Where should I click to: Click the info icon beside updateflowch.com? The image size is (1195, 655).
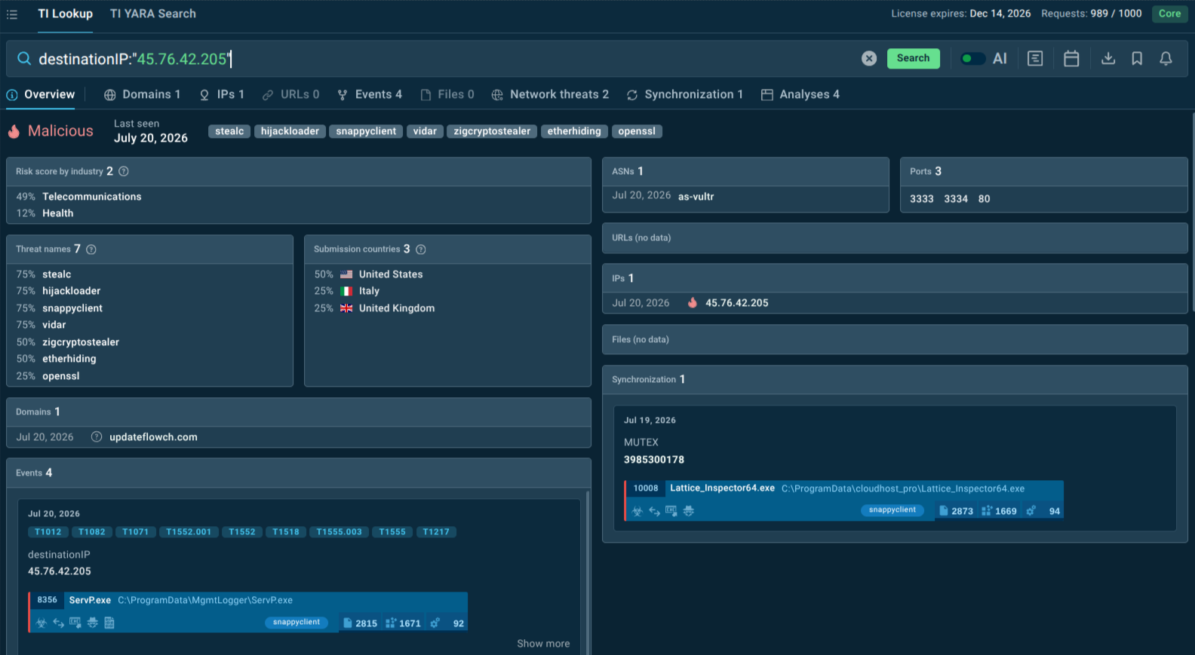click(97, 437)
